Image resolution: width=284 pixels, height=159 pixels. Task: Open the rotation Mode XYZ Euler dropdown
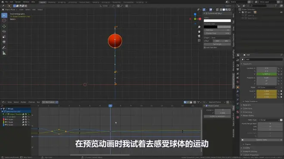(x=267, y=87)
